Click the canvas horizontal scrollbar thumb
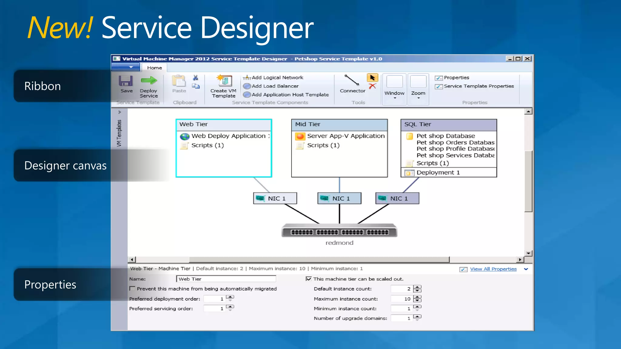Viewport: 621px width, 349px height. pyautogui.click(x=319, y=260)
